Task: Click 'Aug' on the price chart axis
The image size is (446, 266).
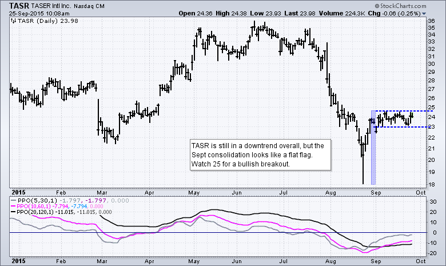Action: [x=330, y=193]
